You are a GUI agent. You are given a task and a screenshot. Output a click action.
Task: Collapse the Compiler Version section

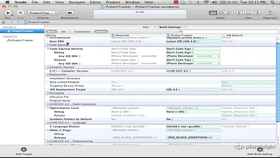[48, 67]
